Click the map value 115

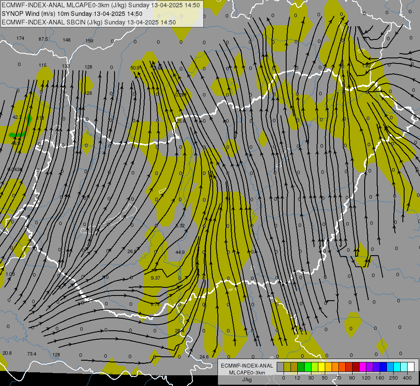(42, 65)
